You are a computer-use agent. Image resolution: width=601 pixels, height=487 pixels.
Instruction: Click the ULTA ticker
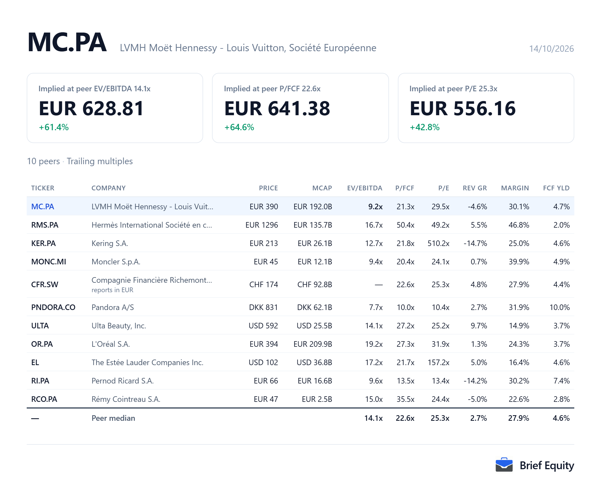[x=40, y=326]
